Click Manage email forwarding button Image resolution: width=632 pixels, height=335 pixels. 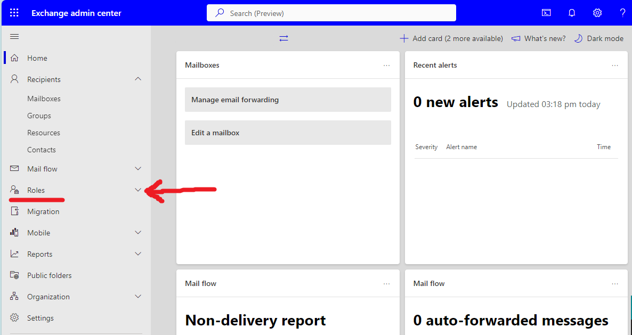tap(288, 100)
